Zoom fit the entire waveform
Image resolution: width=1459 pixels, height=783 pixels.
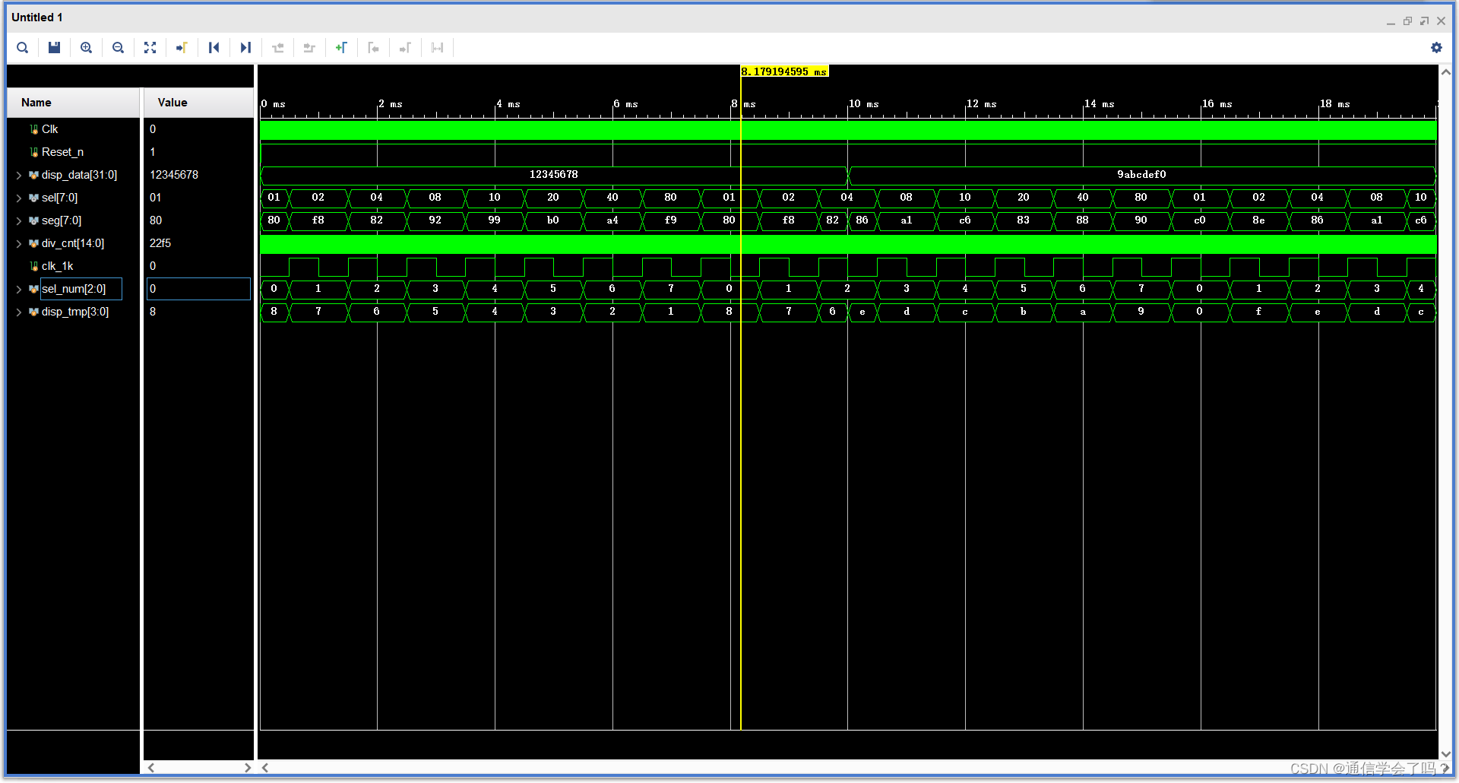point(150,48)
